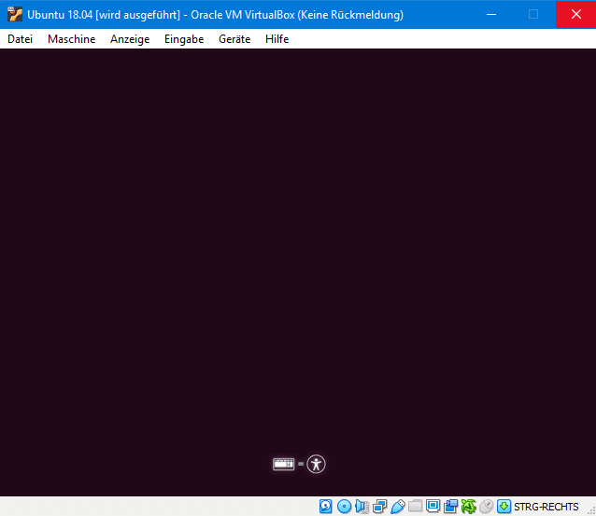Open the Datei menu
The height and width of the screenshot is (516, 596).
[21, 39]
